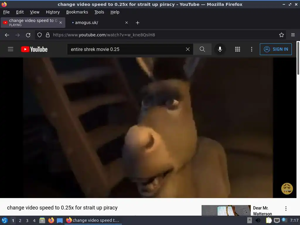Image resolution: width=300 pixels, height=225 pixels.
Task: Open the update notifier tray icon
Action: coord(284,220)
